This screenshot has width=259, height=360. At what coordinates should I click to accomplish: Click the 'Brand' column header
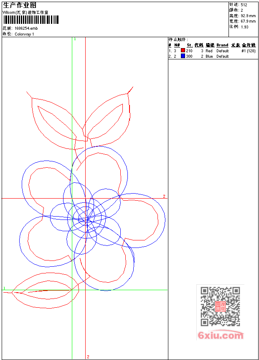pyautogui.click(x=222, y=45)
